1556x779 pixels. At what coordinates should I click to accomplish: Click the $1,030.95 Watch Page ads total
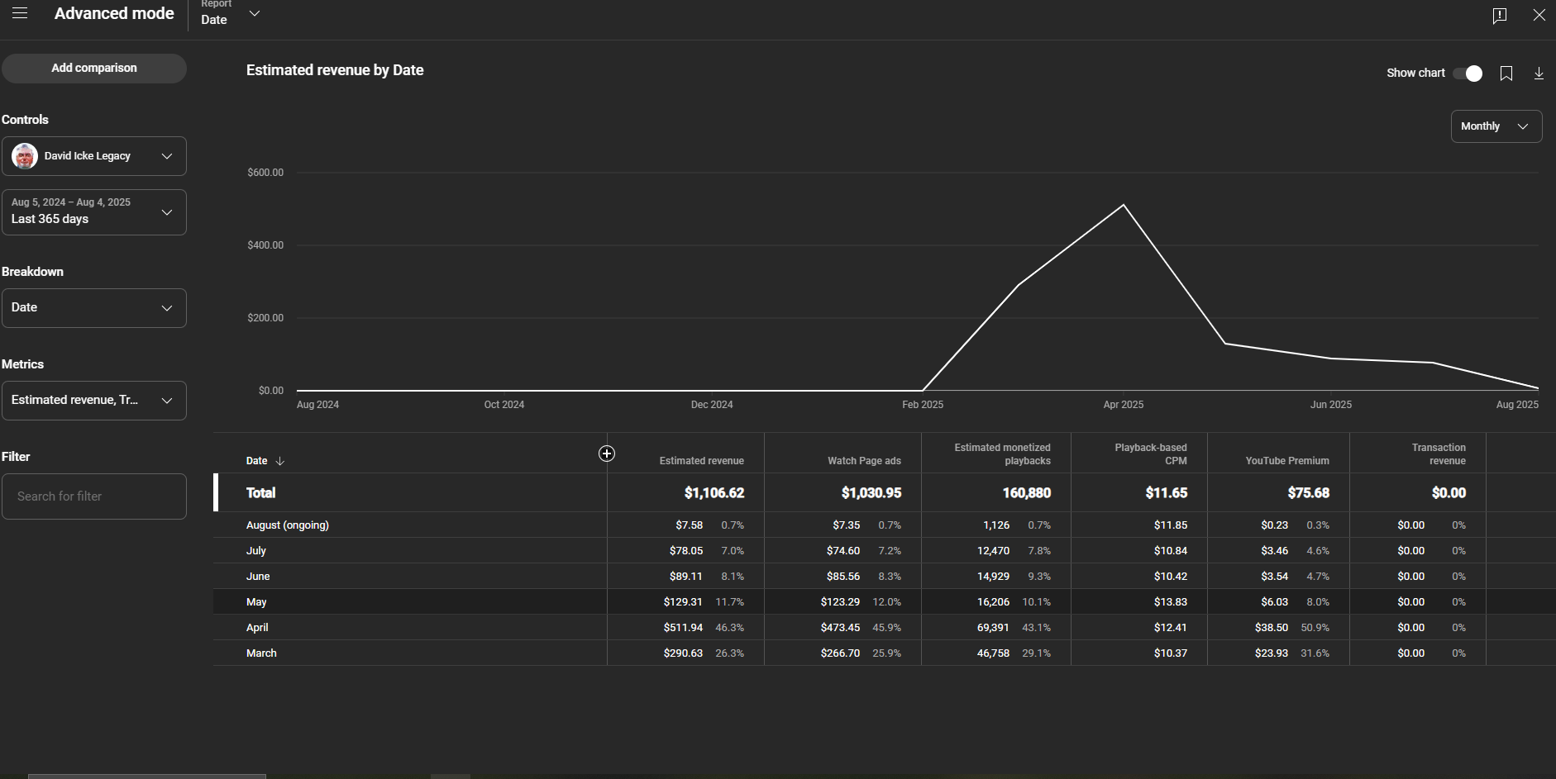tap(871, 493)
